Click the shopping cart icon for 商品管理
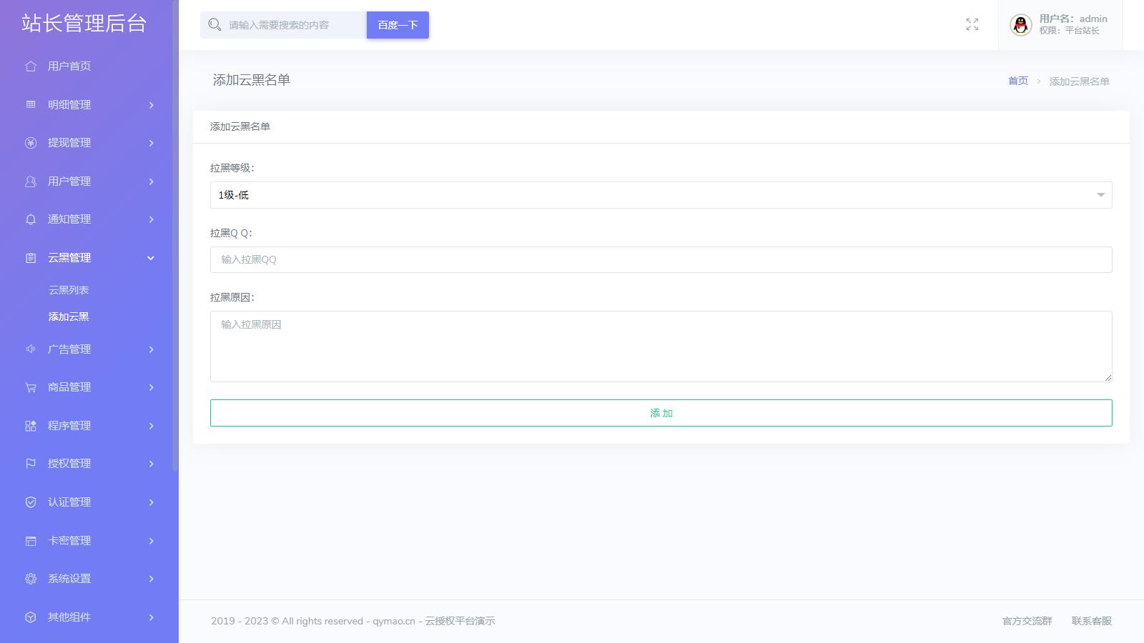Viewport: 1144px width, 643px height. [30, 387]
